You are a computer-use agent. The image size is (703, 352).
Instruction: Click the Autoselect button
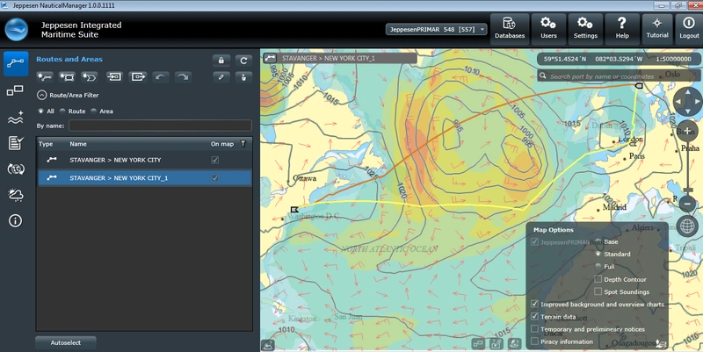coord(65,342)
